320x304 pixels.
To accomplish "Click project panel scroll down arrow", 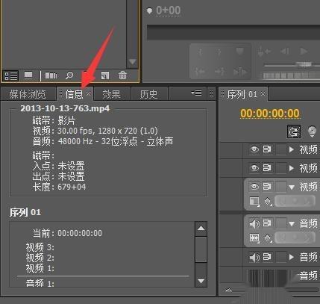I will (x=132, y=61).
